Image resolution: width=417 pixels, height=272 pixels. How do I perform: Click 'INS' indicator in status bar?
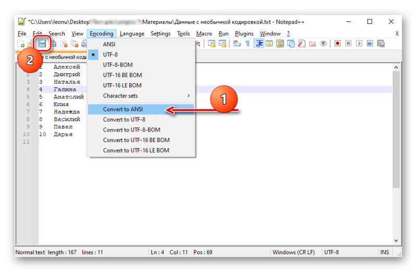click(x=385, y=252)
